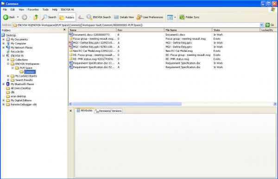Switch to the Revisions/ Versions tab
This screenshot has height=179, width=278.
(x=108, y=111)
